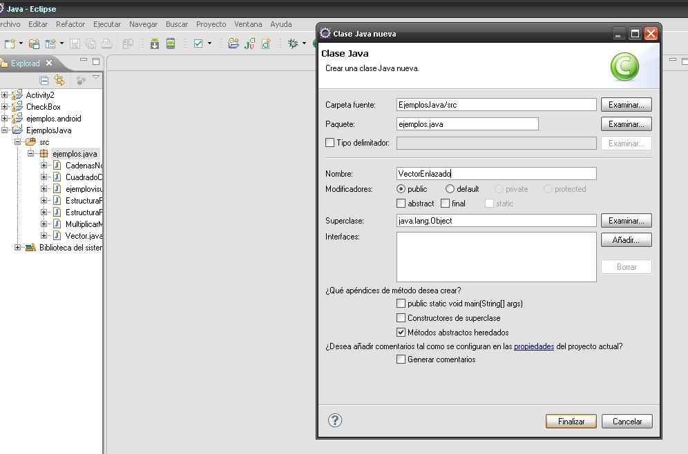Expand the Biblioteca del sistema node

coord(17,248)
